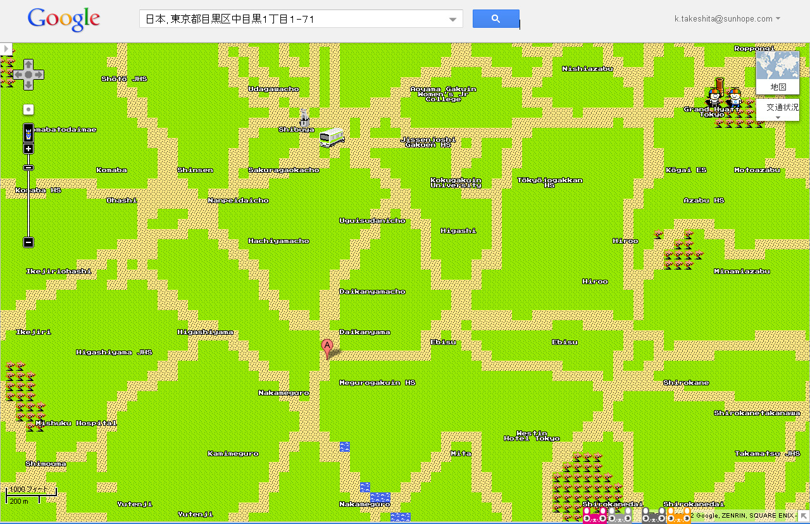
Task: Collapse the overview via bottom-right arrow
Action: click(x=804, y=517)
